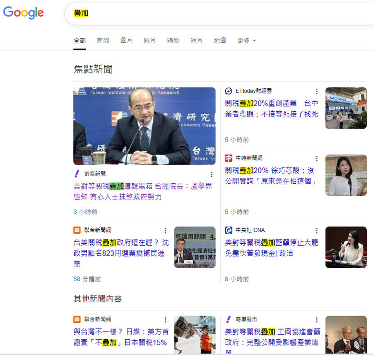
Task: Open more options for the ETtoday財經雲 article
Action: [316, 91]
